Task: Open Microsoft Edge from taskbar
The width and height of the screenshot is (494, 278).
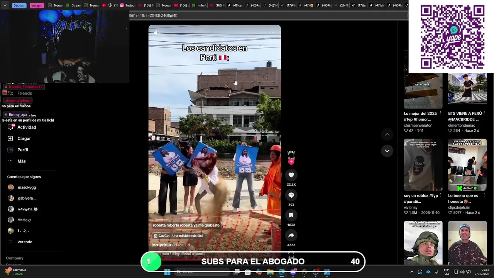Action: pos(282,272)
